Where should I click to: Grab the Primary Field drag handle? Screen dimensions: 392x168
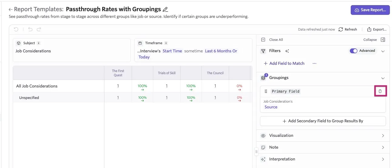[x=266, y=91]
